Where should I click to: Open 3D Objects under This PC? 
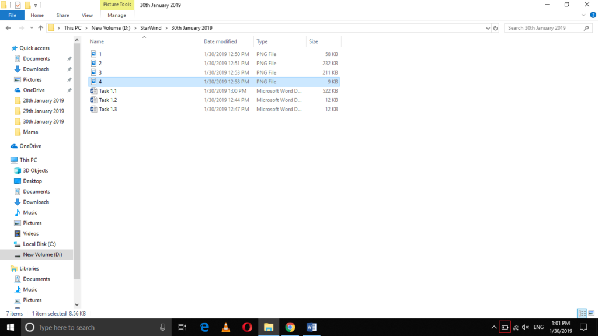click(36, 170)
